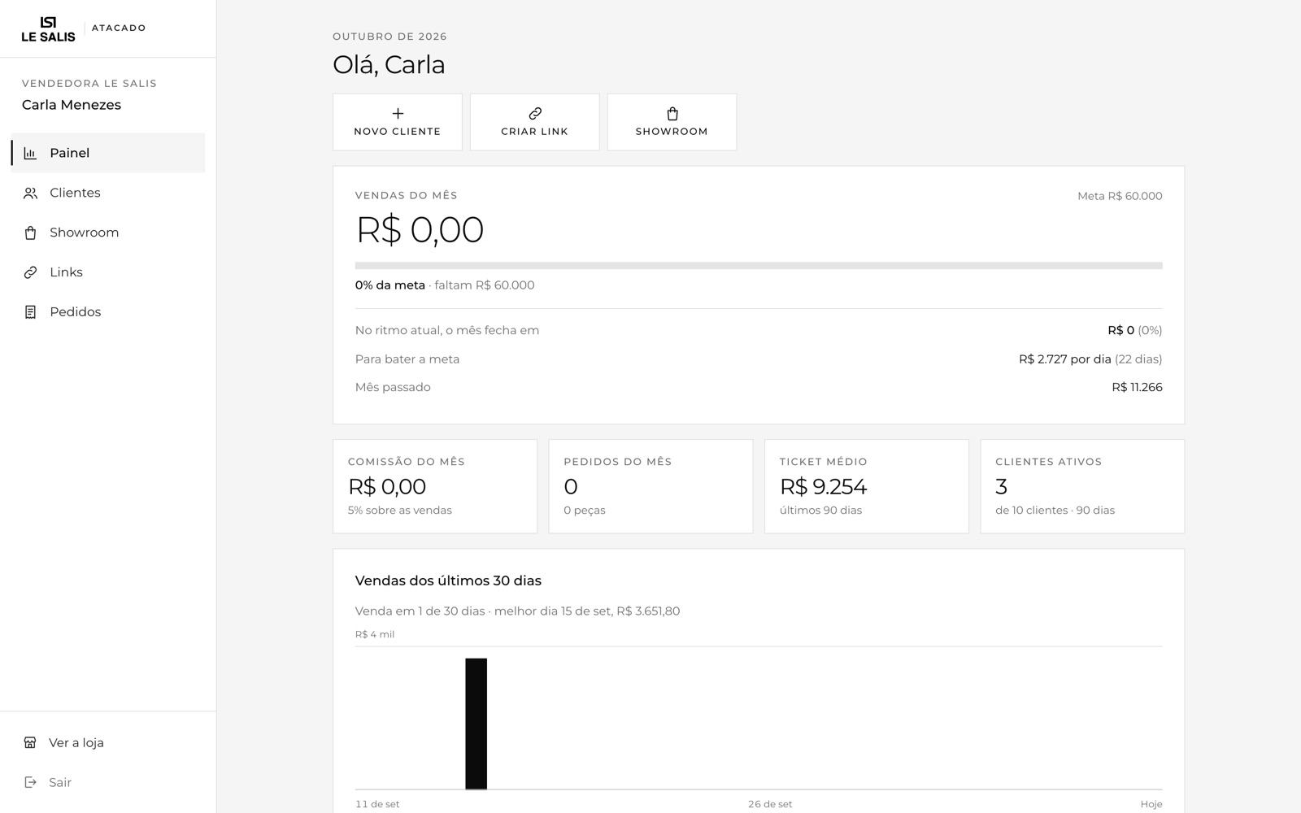Click the Ver a loja store icon
Viewport: 1301px width, 813px height.
pyautogui.click(x=30, y=742)
